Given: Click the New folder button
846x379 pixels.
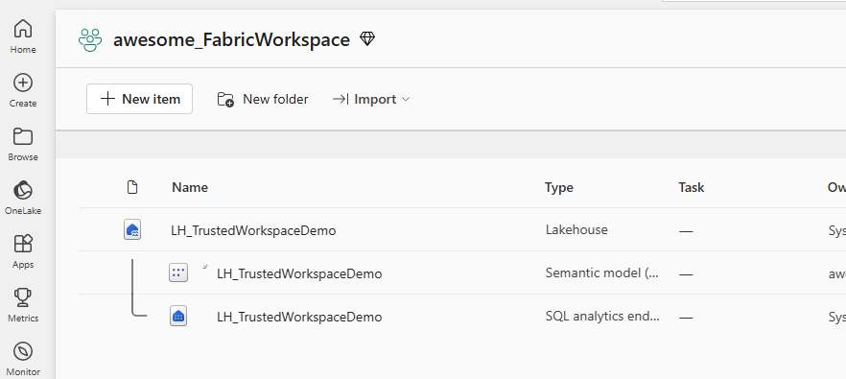Looking at the screenshot, I should tap(263, 99).
